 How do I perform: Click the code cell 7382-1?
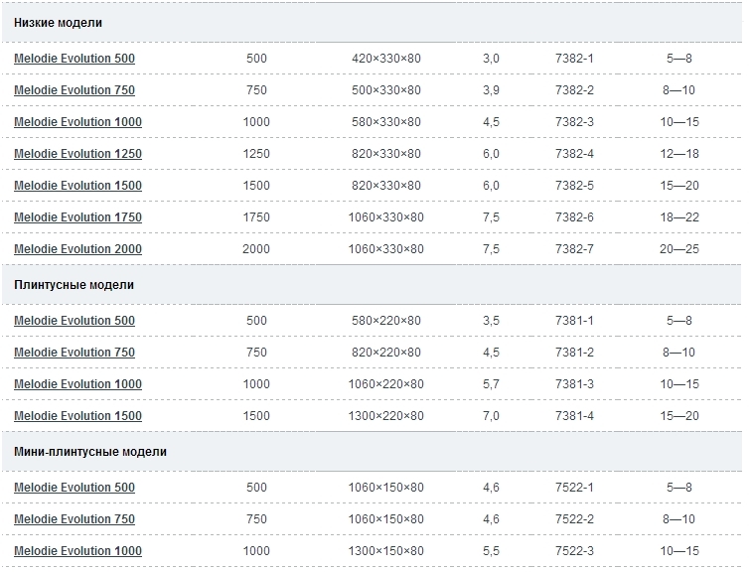pos(574,59)
